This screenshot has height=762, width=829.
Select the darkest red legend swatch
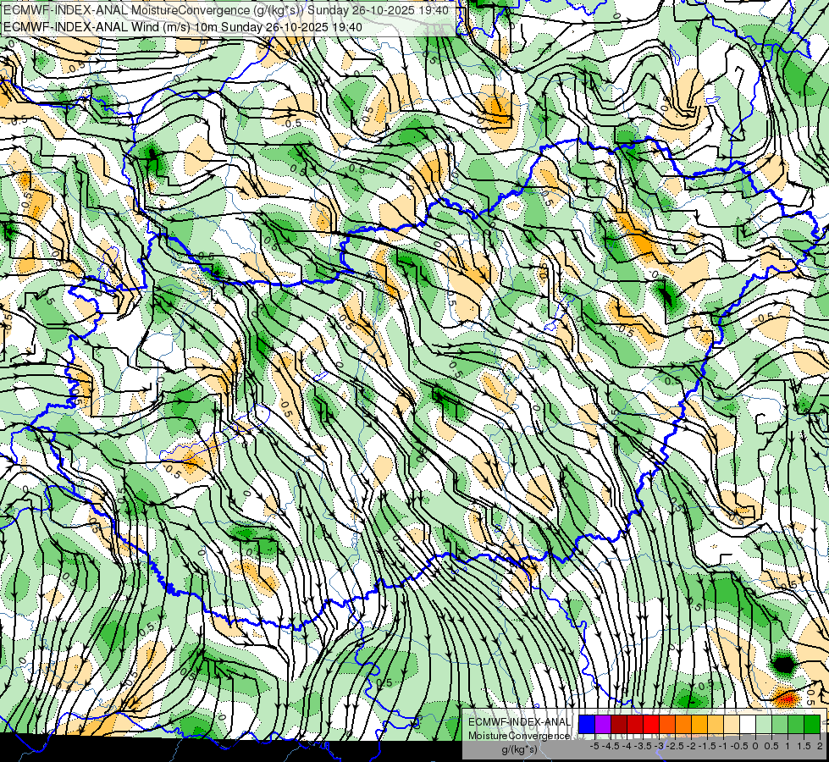[619, 724]
